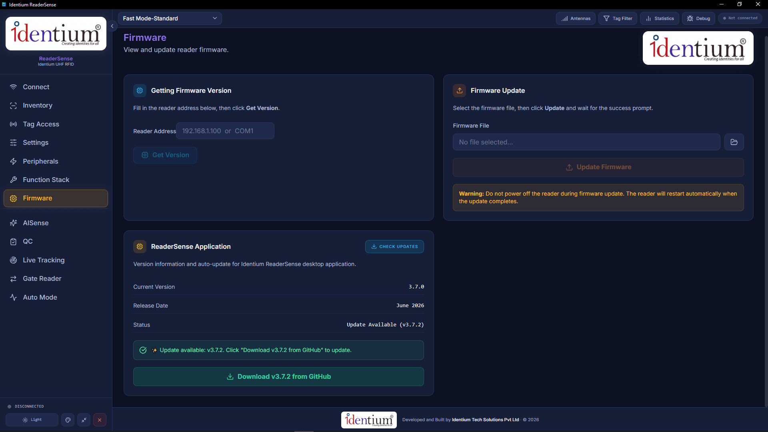Click the Getting Firmware Version chip icon
768x432 pixels.
click(140, 91)
